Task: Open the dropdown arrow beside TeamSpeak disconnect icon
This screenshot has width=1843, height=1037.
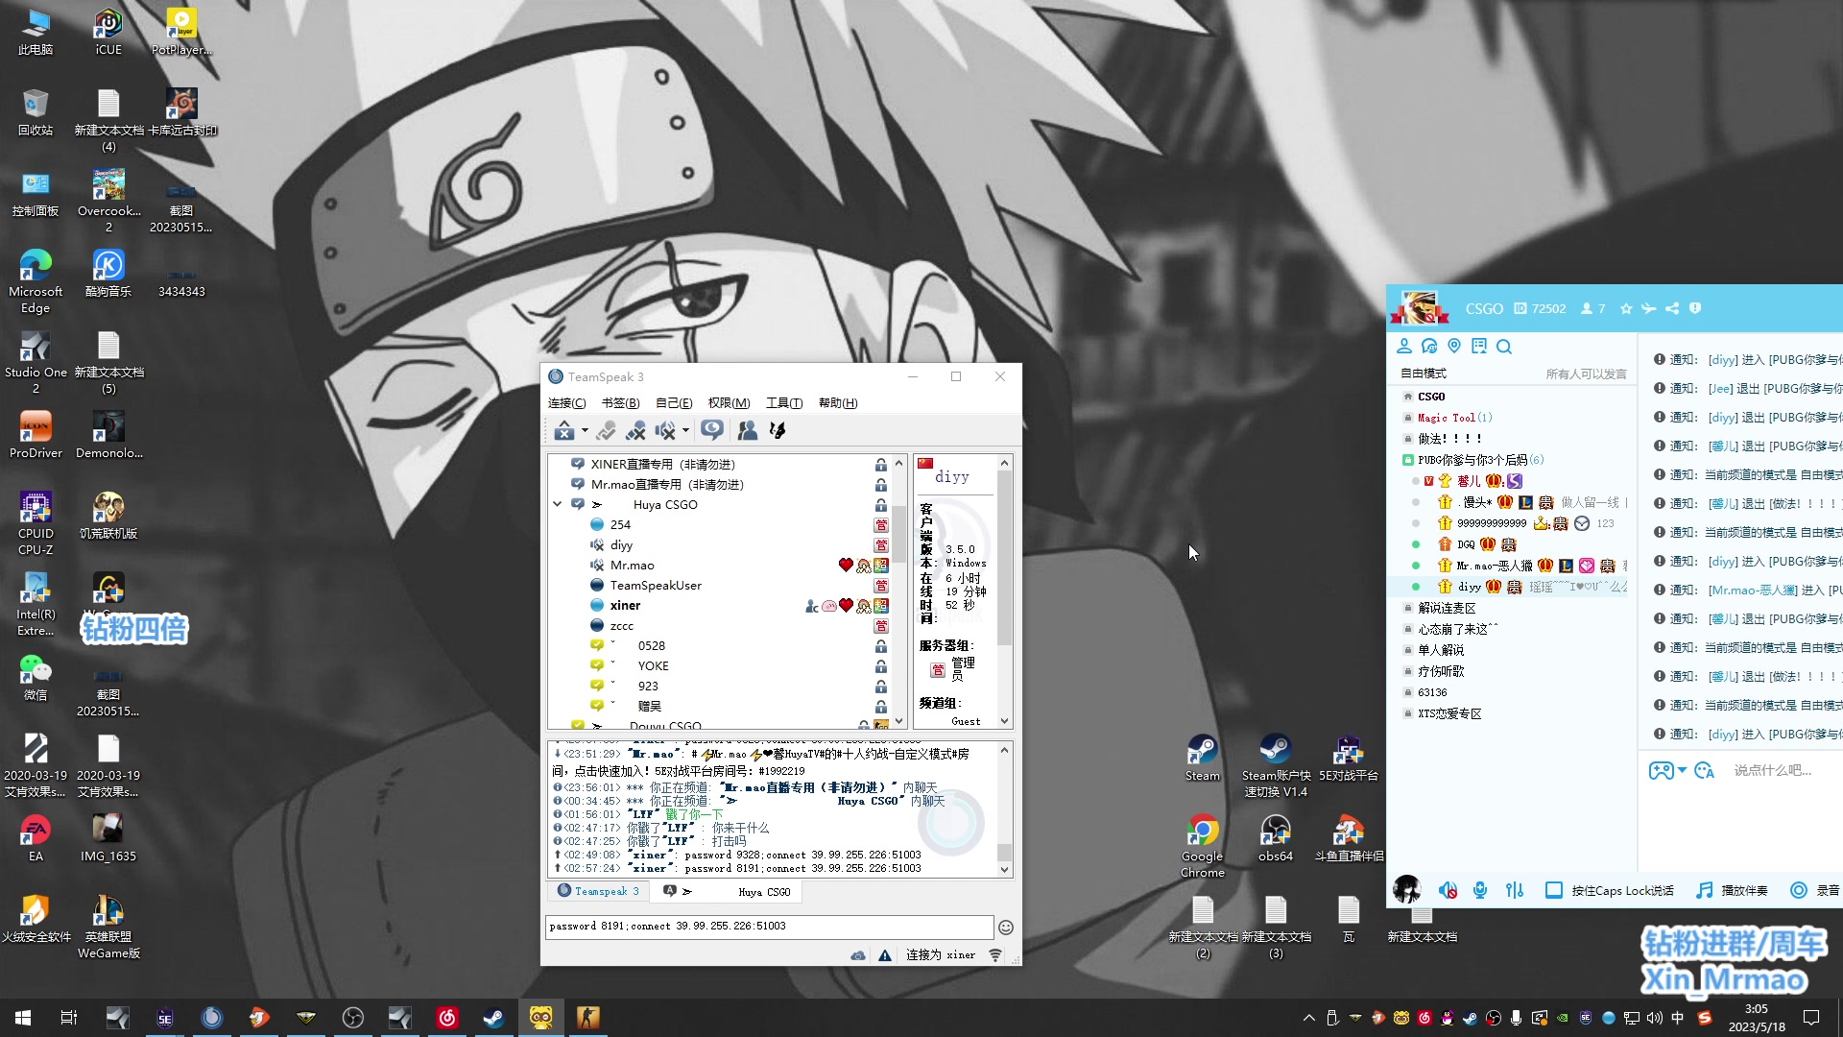Action: click(585, 430)
